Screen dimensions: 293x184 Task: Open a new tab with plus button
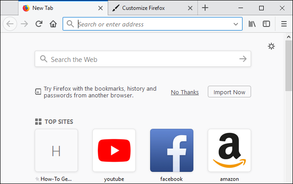pyautogui.click(x=205, y=8)
